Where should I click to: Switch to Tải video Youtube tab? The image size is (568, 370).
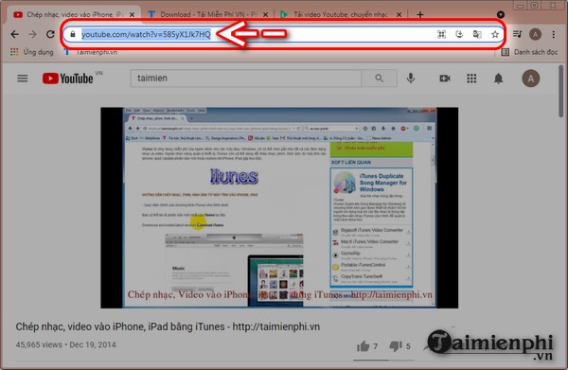coord(341,14)
